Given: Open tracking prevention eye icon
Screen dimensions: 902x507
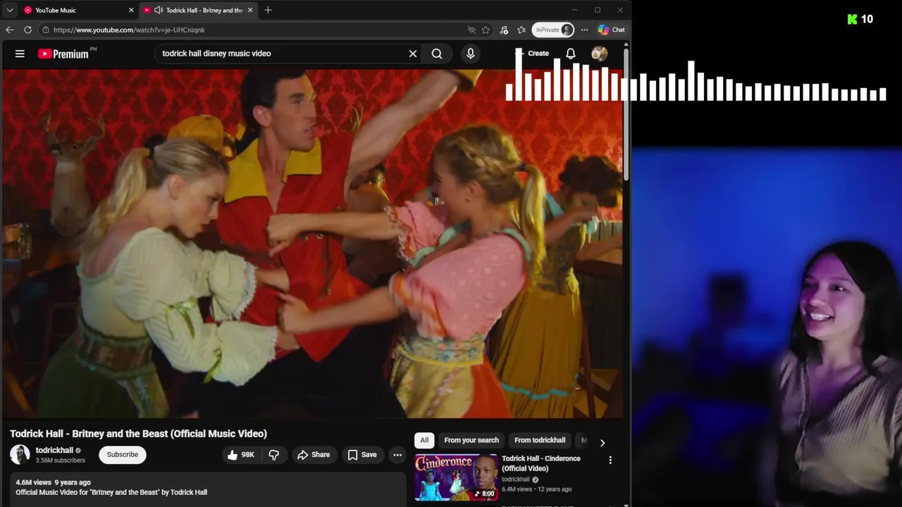Looking at the screenshot, I should pos(471,30).
